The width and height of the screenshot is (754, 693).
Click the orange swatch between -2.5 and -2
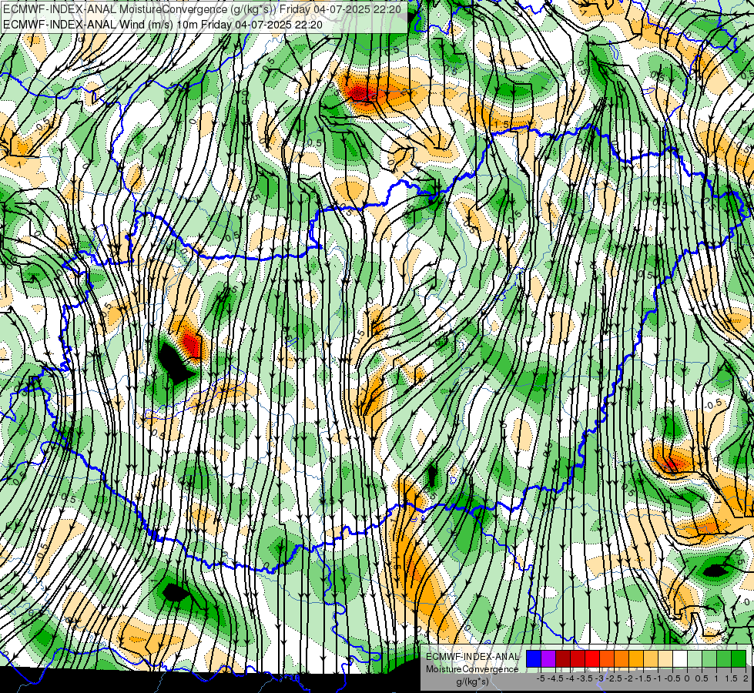tap(622, 659)
